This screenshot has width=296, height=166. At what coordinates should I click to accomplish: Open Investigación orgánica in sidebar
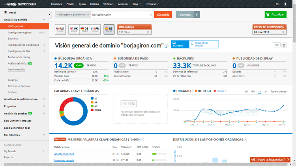click(20, 33)
